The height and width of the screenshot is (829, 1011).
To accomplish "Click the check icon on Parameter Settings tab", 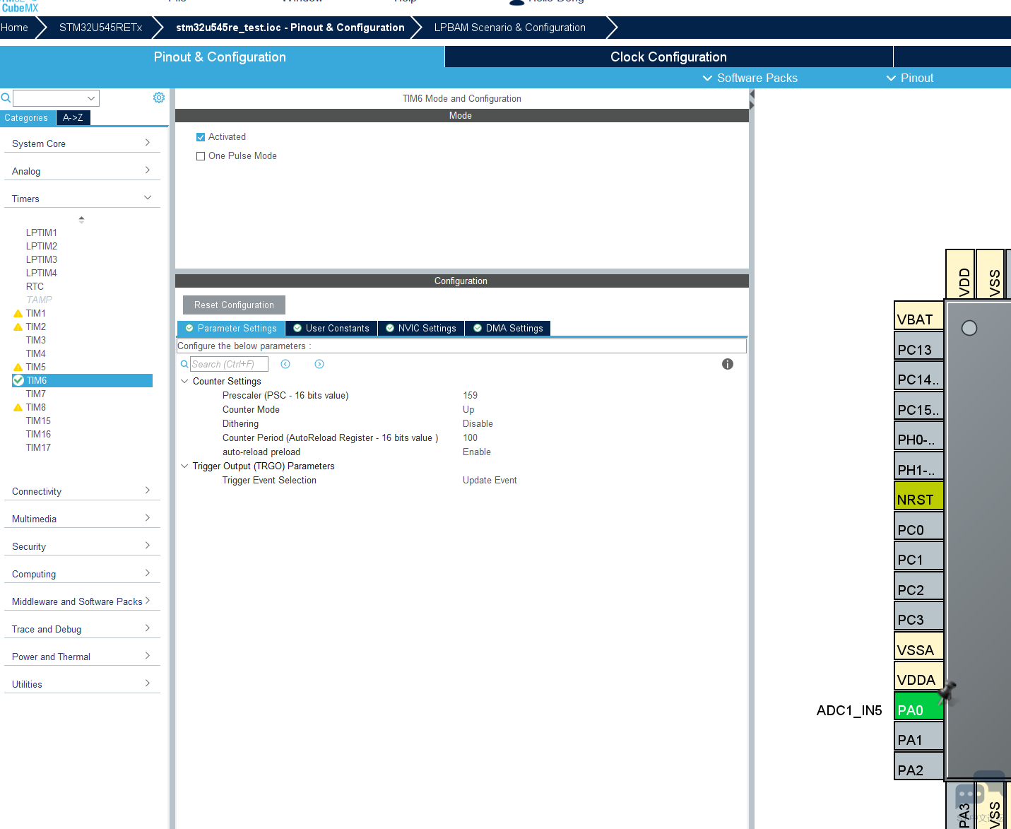I will [x=189, y=328].
